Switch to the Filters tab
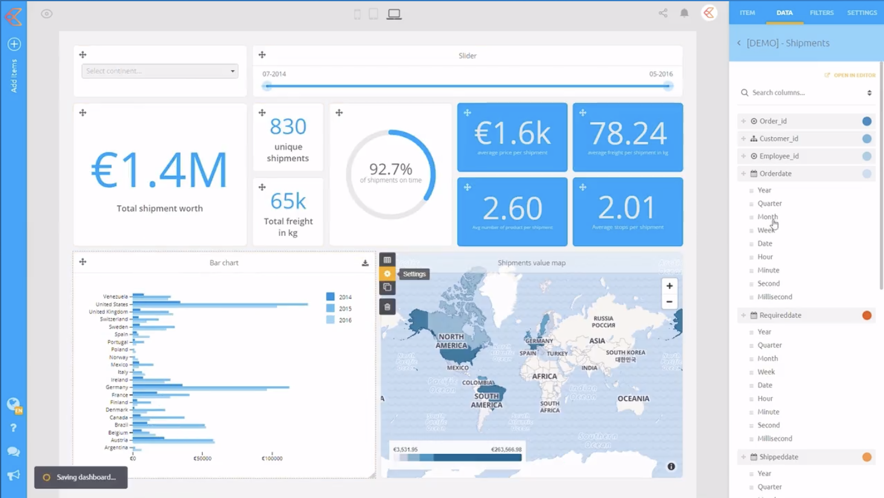 pos(821,13)
